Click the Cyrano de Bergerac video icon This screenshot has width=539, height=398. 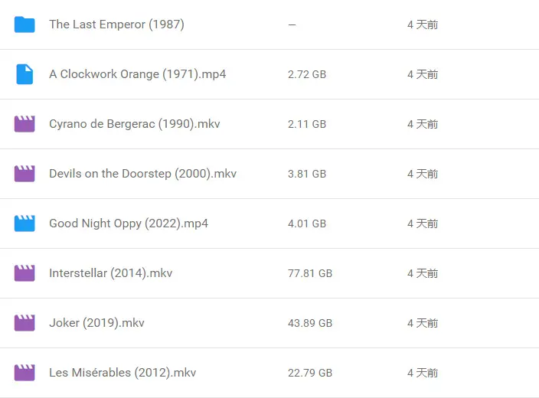coord(24,124)
